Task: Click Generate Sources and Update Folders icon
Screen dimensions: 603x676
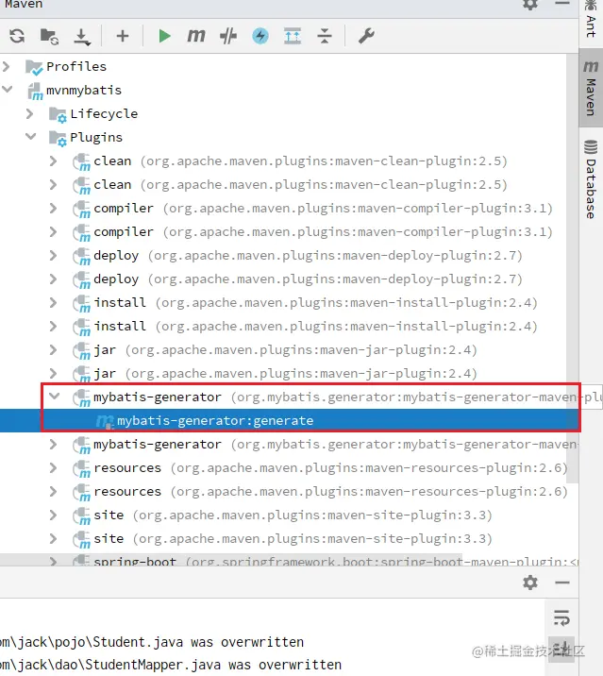Action: [49, 36]
